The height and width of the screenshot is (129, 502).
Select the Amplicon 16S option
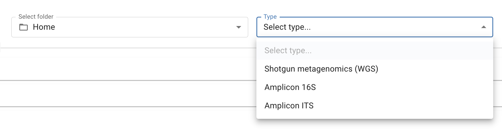point(290,87)
